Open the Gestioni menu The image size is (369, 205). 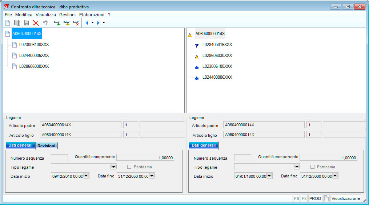[67, 15]
